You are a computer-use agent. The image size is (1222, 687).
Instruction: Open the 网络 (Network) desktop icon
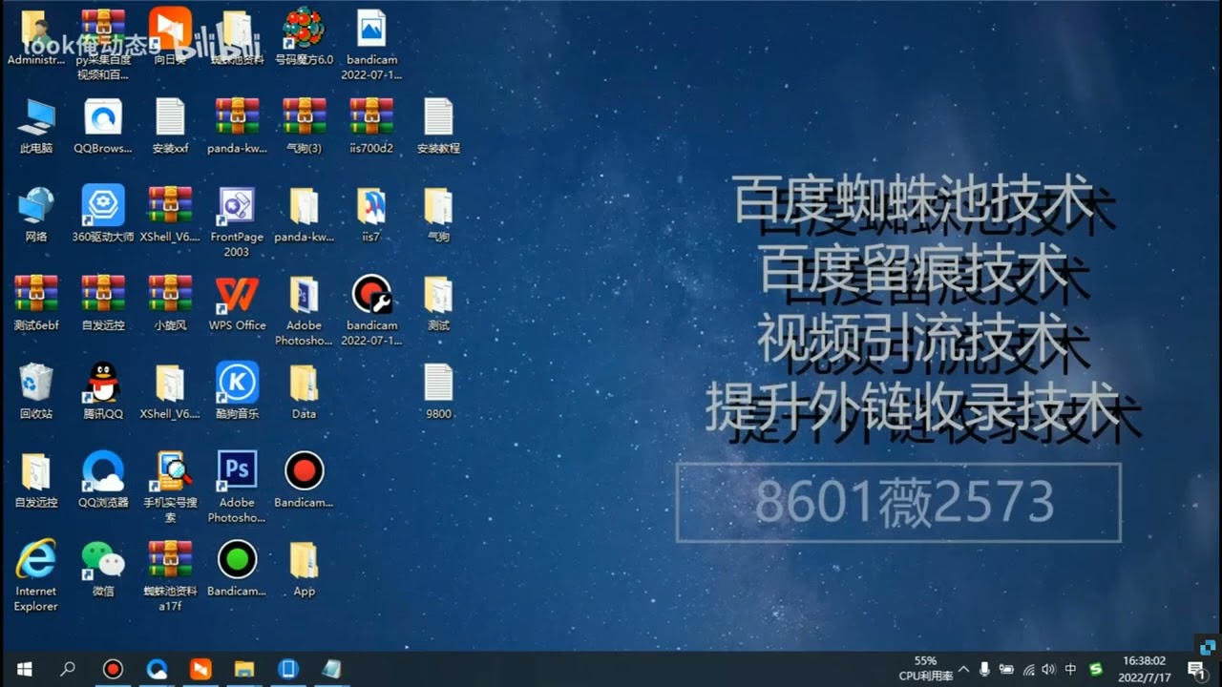click(35, 205)
